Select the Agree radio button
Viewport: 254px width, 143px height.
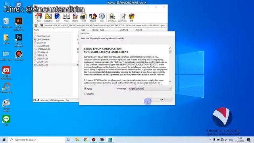[x=85, y=89]
